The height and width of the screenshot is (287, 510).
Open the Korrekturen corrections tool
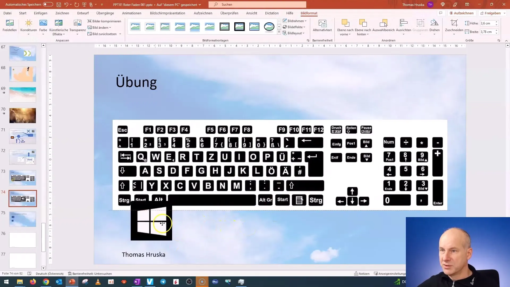tap(28, 23)
